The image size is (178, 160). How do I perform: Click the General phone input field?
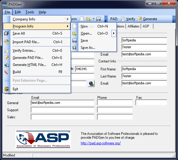point(115,103)
